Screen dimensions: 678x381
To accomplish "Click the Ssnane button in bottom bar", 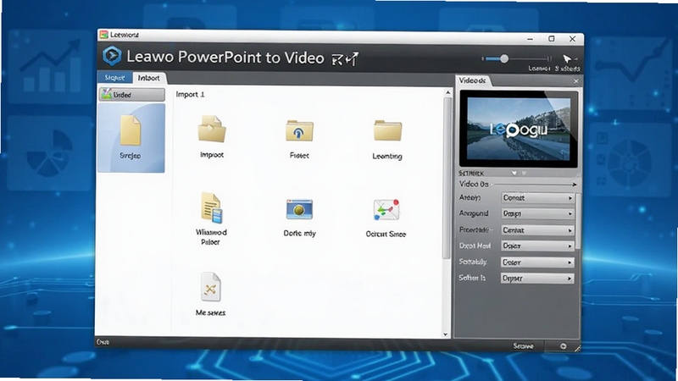I will [523, 346].
